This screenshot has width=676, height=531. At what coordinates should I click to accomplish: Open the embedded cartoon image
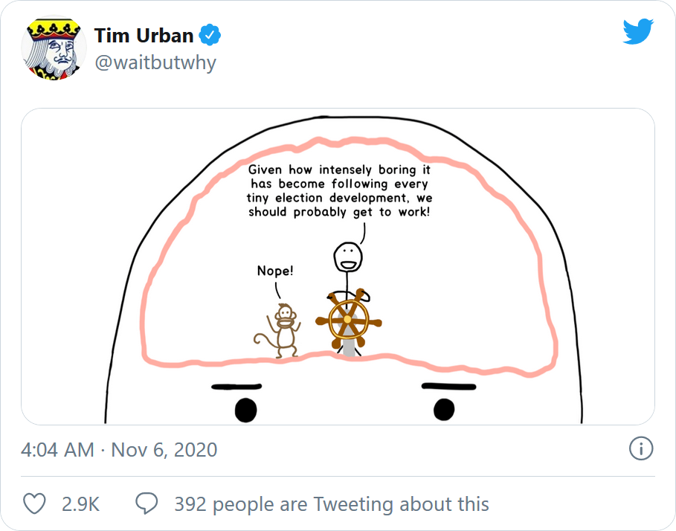point(338,266)
